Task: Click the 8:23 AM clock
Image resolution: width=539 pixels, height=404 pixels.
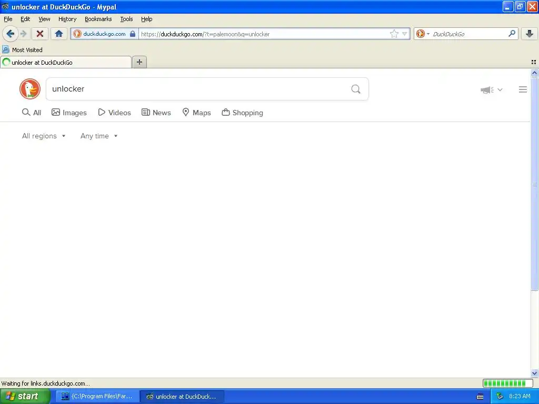Action: [520, 396]
